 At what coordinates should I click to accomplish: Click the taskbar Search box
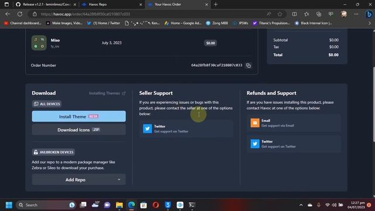46,205
